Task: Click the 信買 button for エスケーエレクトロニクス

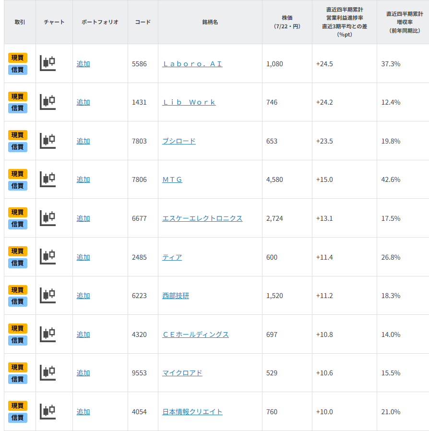Action: (18, 224)
